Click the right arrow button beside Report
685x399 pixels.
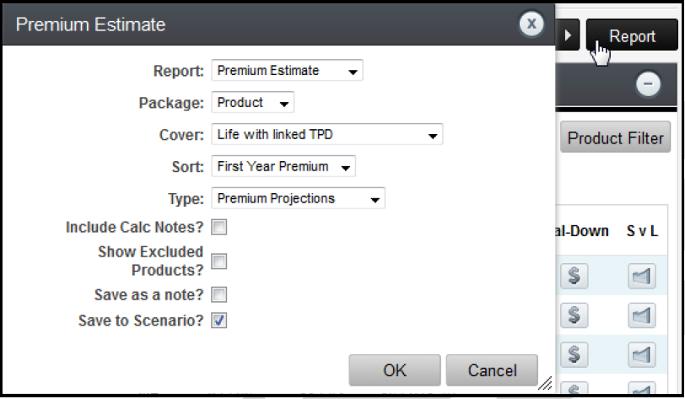point(568,35)
